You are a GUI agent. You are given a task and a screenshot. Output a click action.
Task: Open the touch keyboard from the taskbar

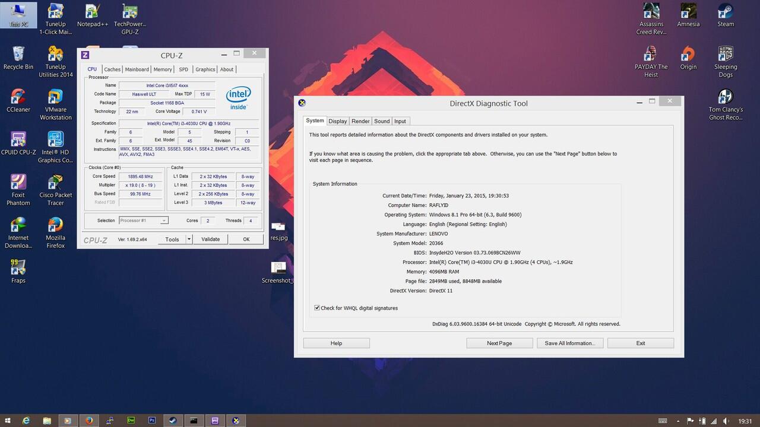(663, 421)
